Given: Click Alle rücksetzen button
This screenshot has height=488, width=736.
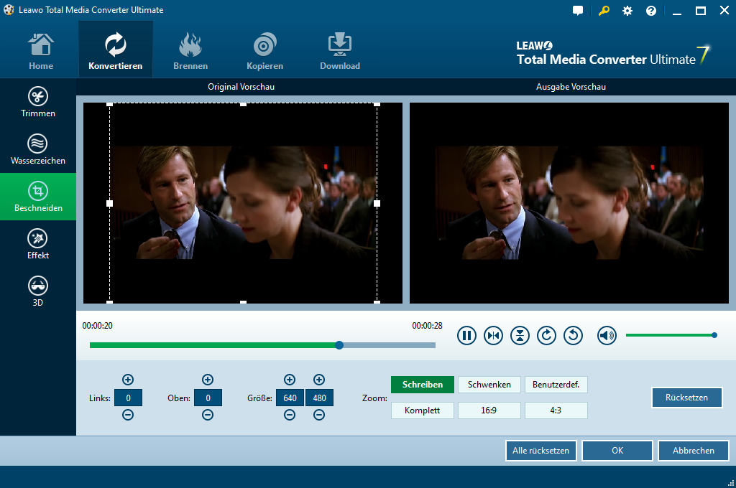Looking at the screenshot, I should 540,451.
